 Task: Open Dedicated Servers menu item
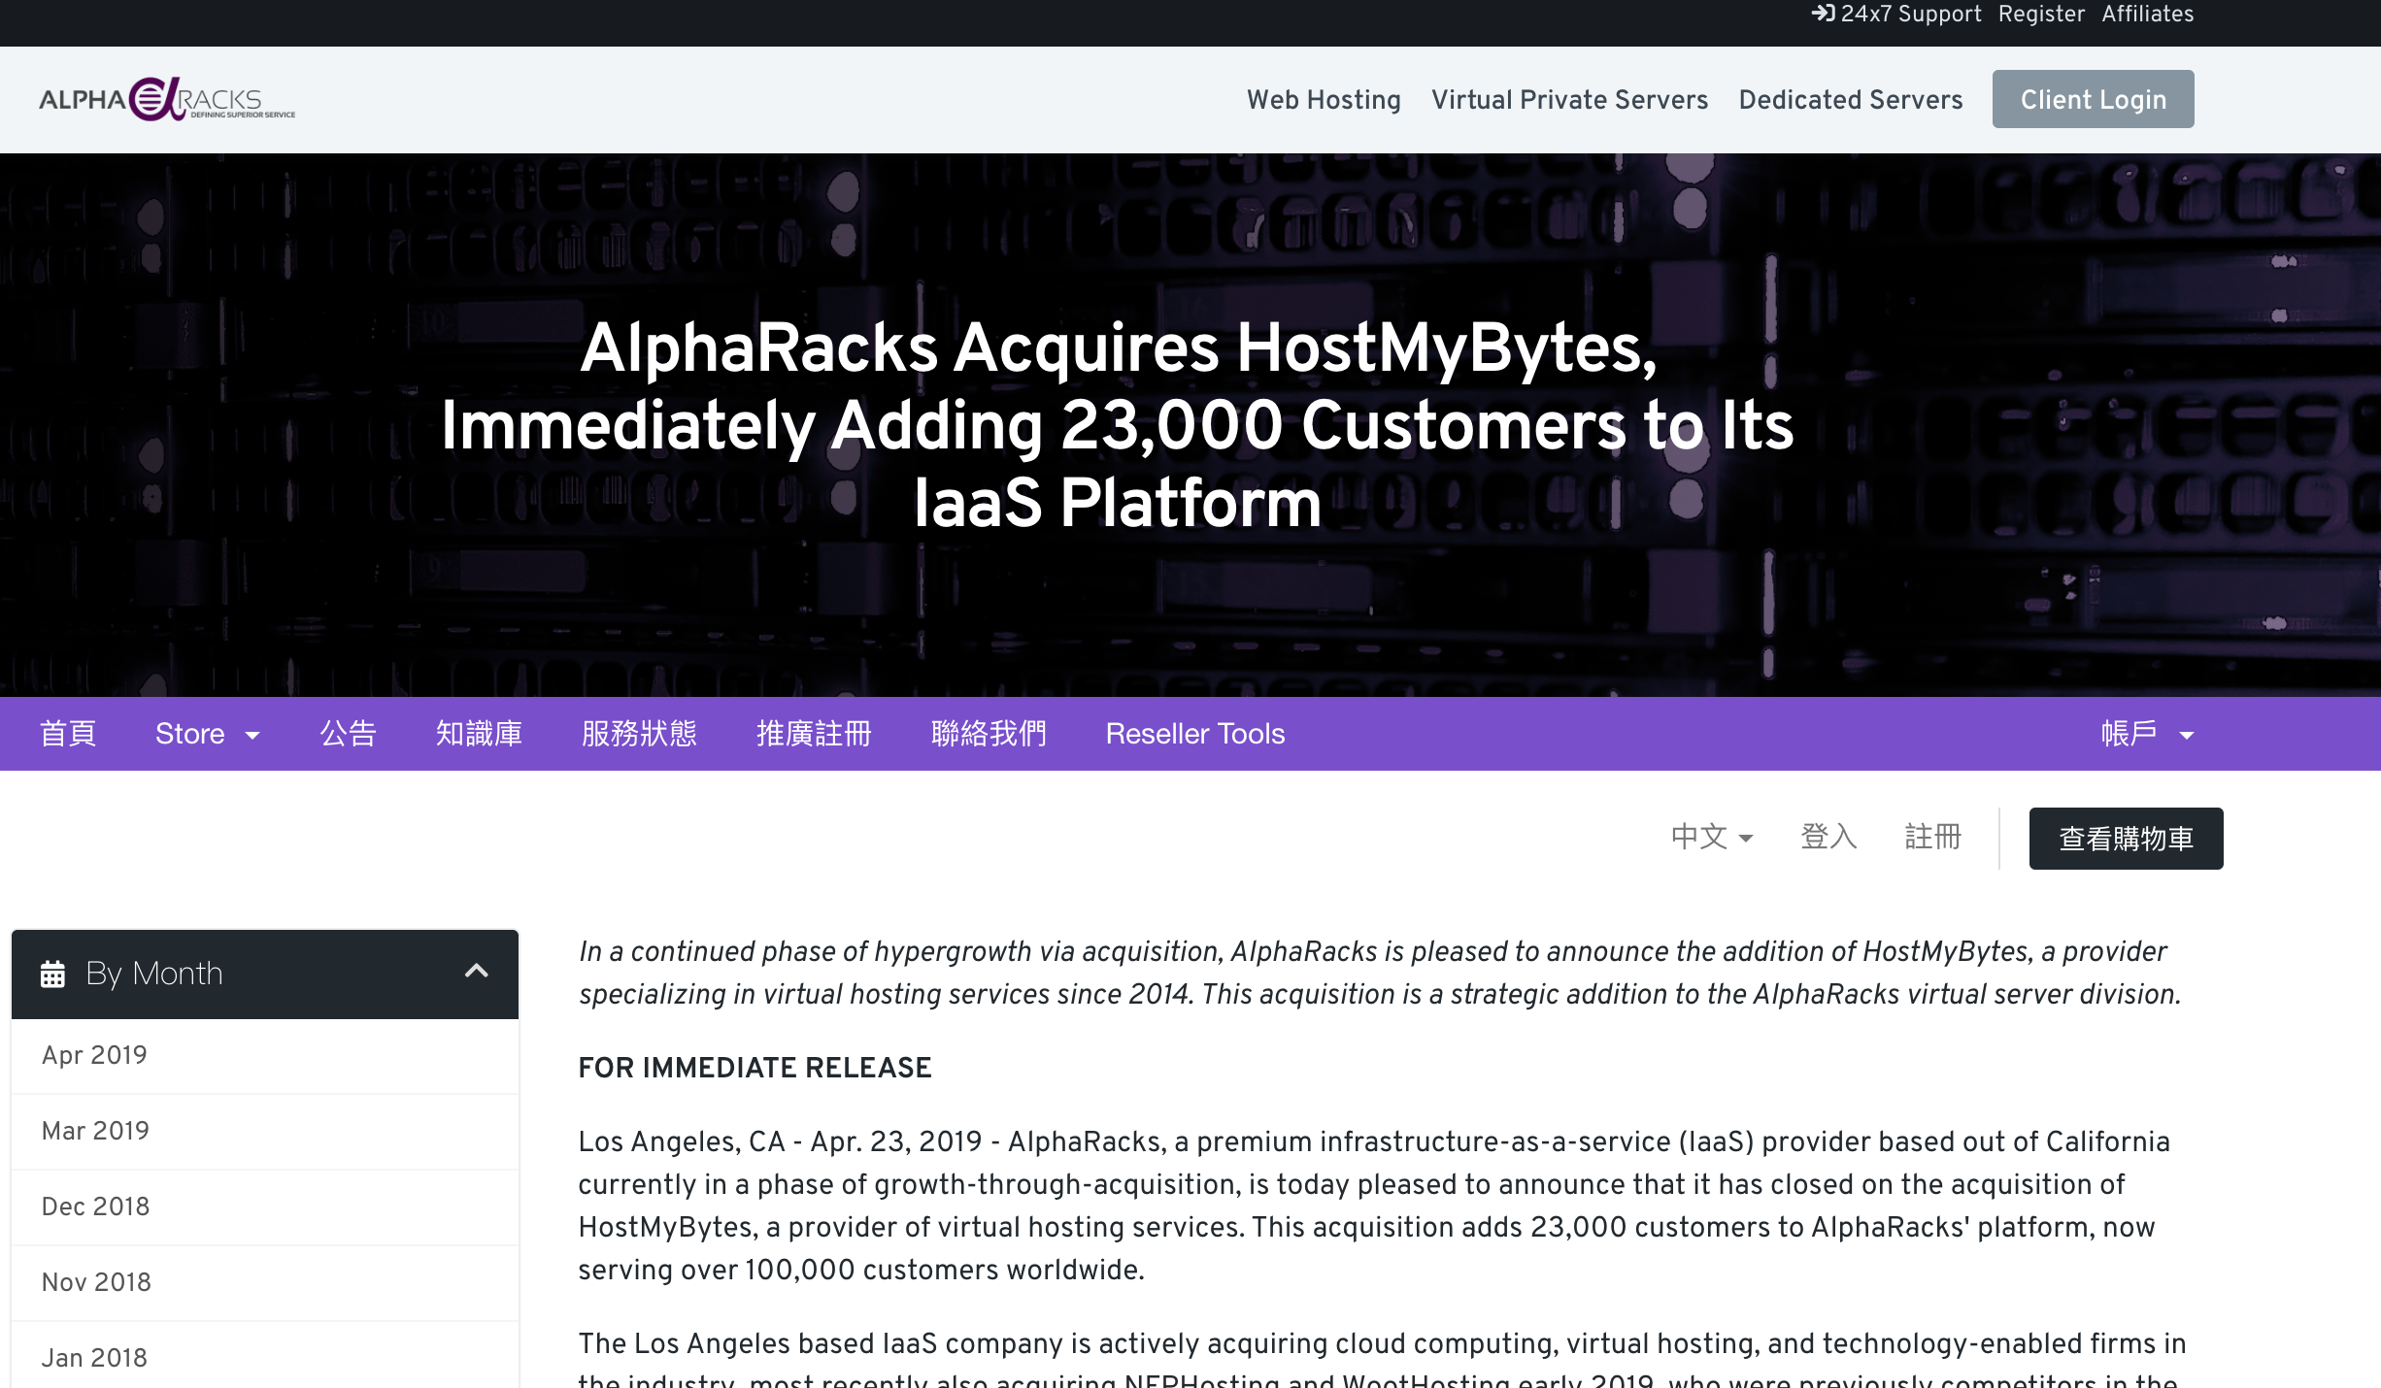(1851, 100)
